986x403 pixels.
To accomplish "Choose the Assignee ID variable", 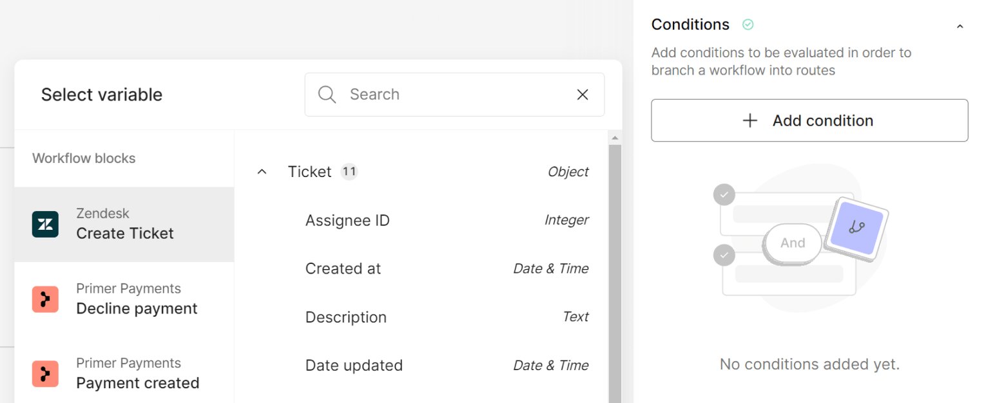I will (x=422, y=220).
